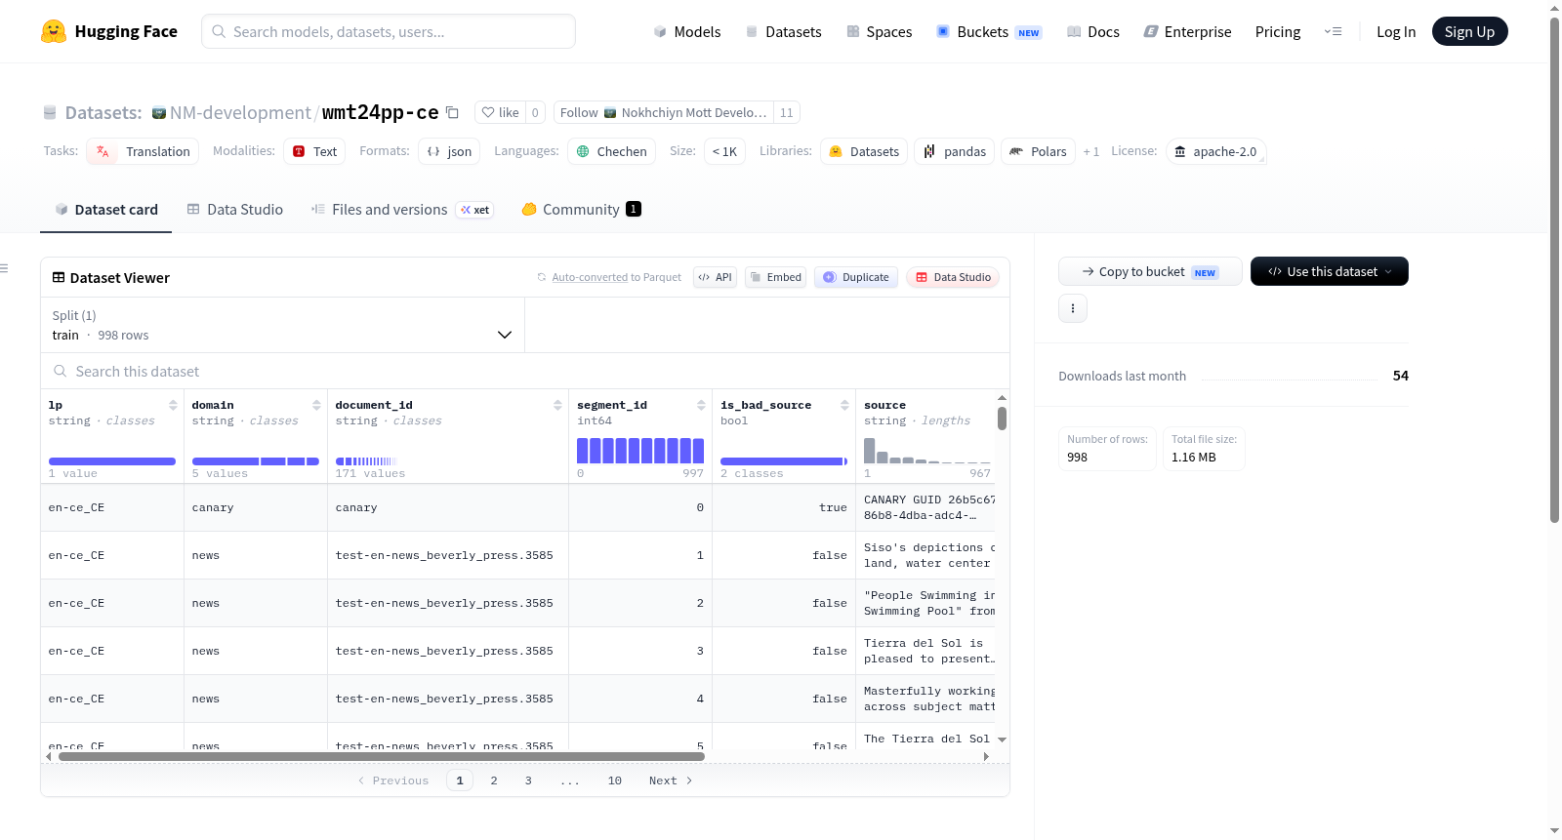Click the Sign Up button
Viewport: 1562px width, 840px height.
1469,31
